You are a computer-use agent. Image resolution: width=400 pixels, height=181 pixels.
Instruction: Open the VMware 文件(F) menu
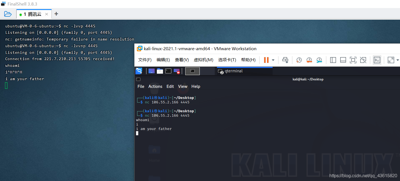point(145,60)
